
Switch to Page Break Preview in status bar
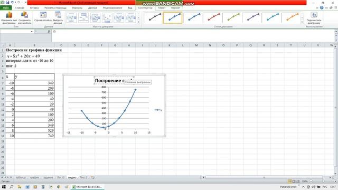click(x=298, y=182)
